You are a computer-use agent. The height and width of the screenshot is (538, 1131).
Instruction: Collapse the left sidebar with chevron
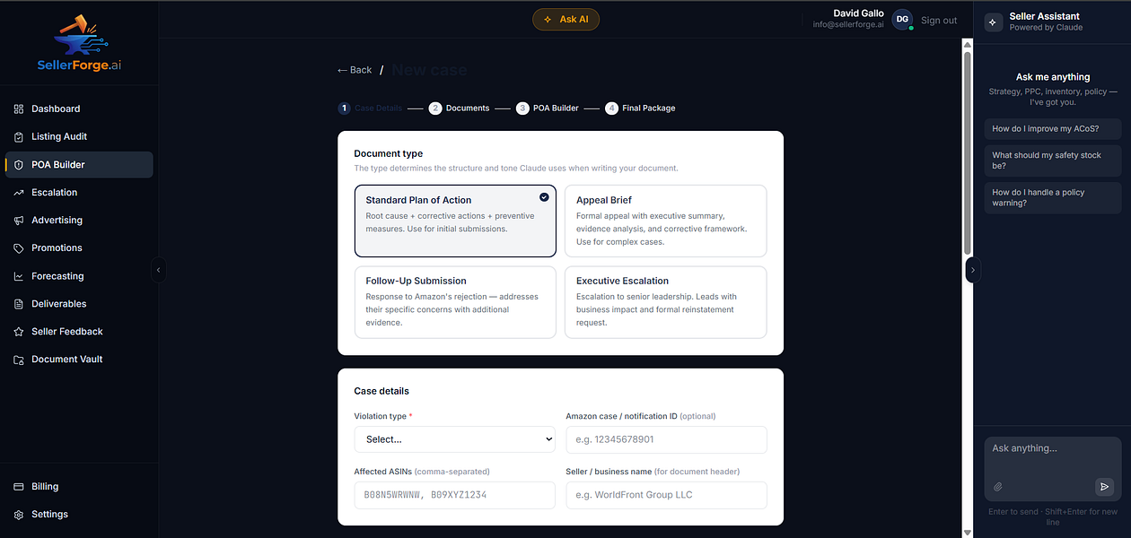159,269
